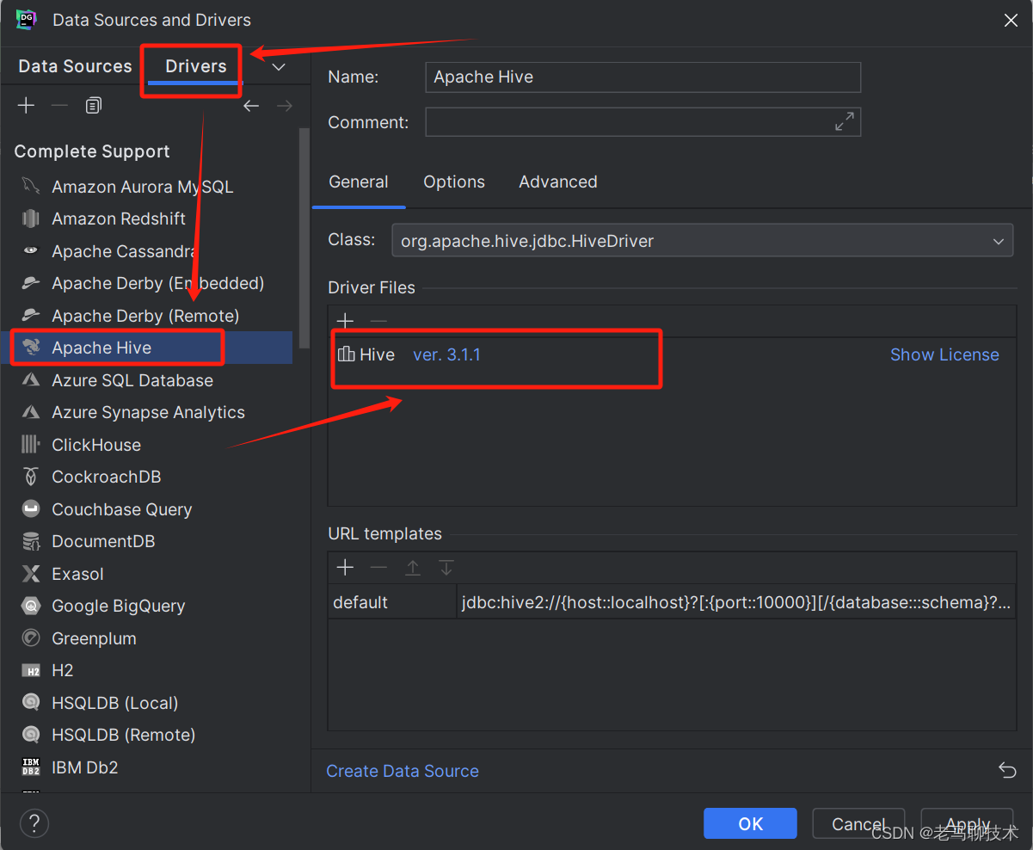
Task: Select ClickHouse in the driver list
Action: coord(96,445)
